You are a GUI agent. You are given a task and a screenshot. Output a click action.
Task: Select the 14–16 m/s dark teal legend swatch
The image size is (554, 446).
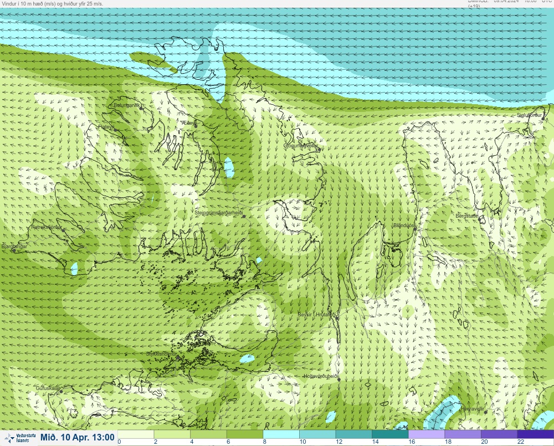391,434
